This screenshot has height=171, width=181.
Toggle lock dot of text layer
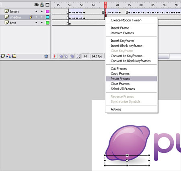coord(42,23)
